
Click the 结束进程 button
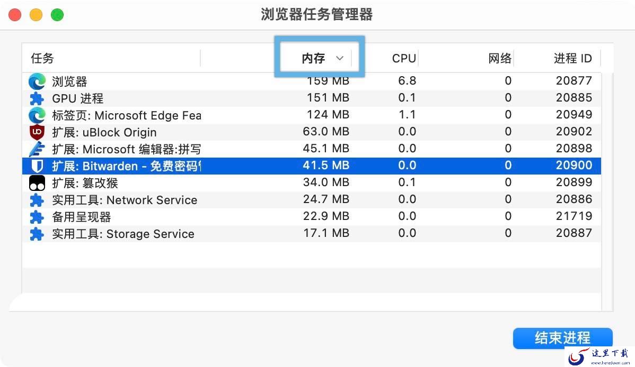coord(562,338)
